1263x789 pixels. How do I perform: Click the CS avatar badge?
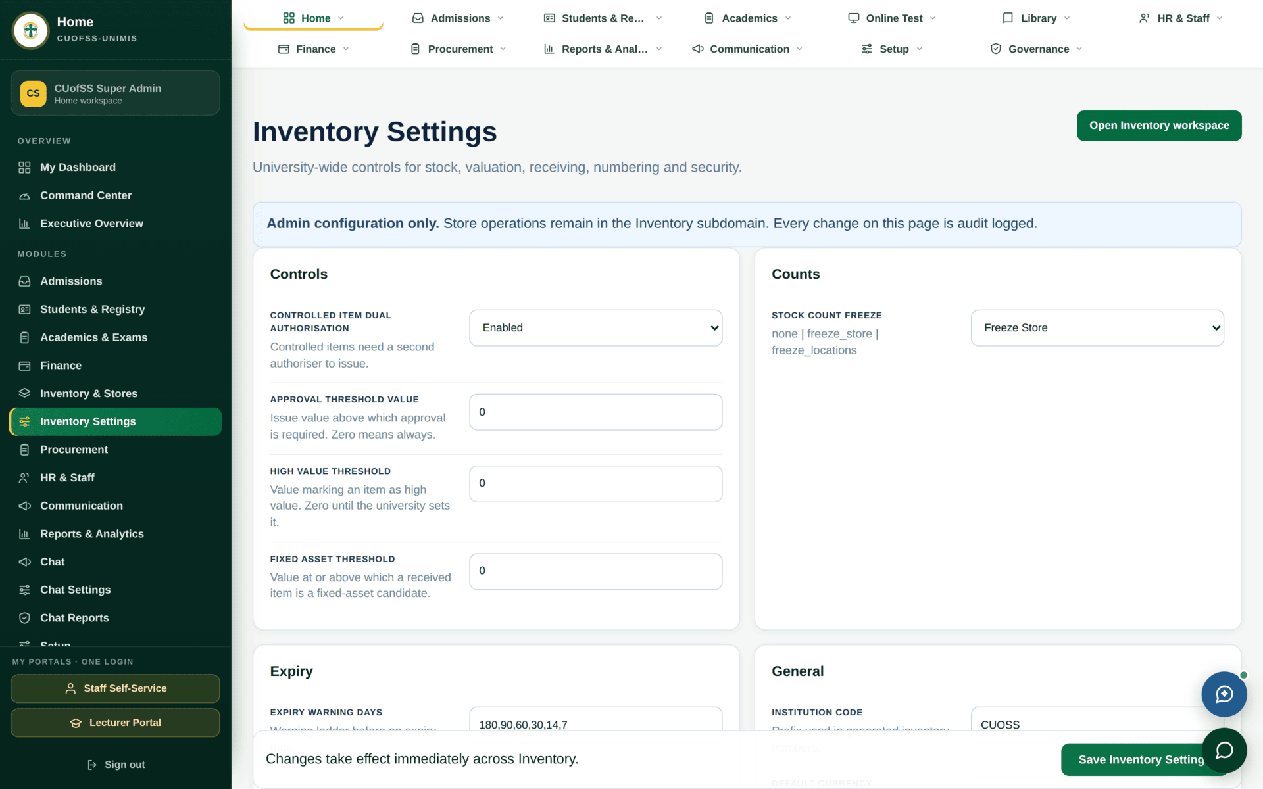pos(33,93)
